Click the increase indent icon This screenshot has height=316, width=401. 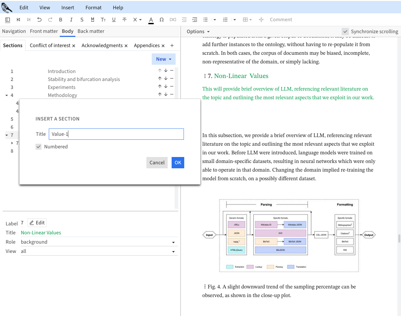[x=195, y=20]
